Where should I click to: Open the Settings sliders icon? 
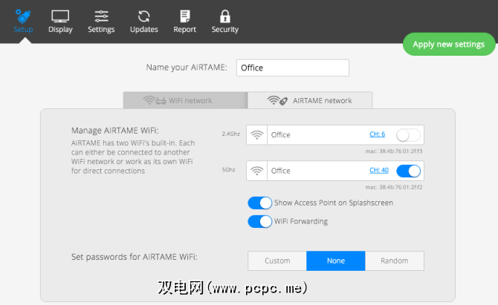[101, 16]
